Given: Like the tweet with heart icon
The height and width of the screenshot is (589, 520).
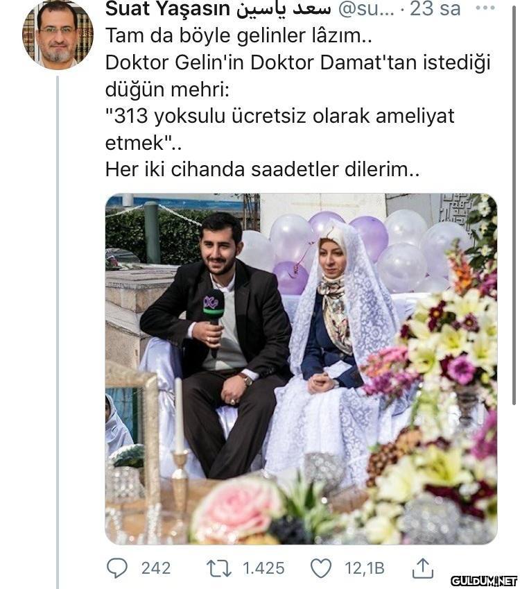Looking at the screenshot, I should pyautogui.click(x=322, y=568).
